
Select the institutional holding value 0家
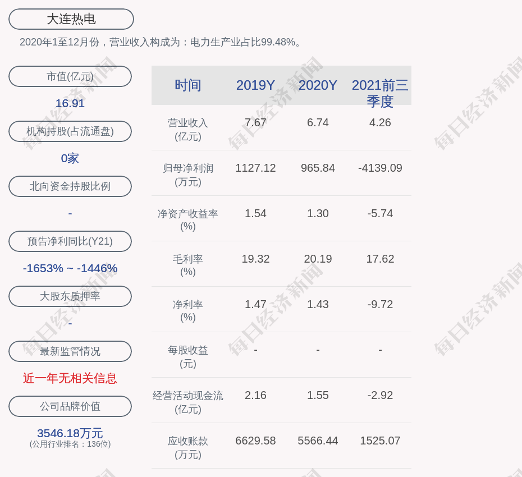click(x=70, y=158)
